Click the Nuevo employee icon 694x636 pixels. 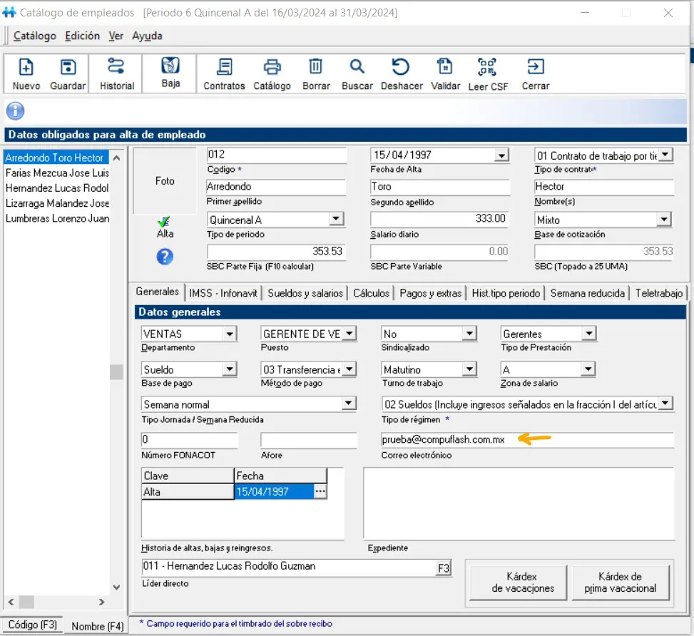pos(26,68)
